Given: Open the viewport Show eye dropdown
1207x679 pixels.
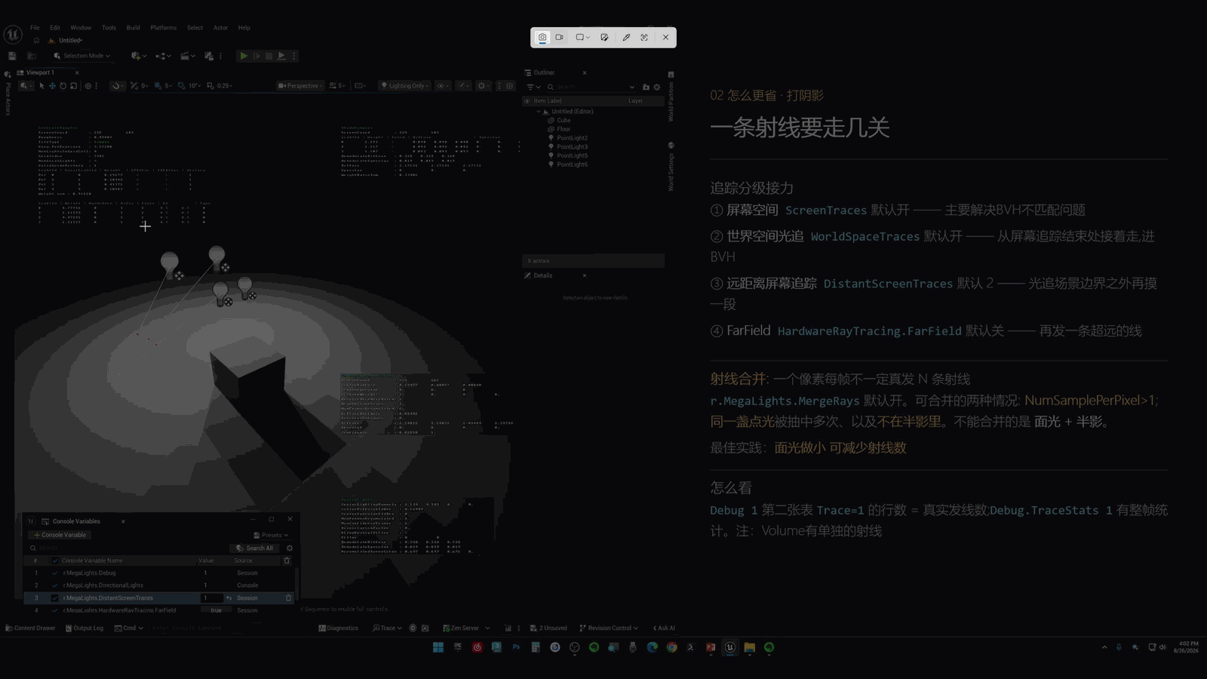Looking at the screenshot, I should [x=443, y=86].
